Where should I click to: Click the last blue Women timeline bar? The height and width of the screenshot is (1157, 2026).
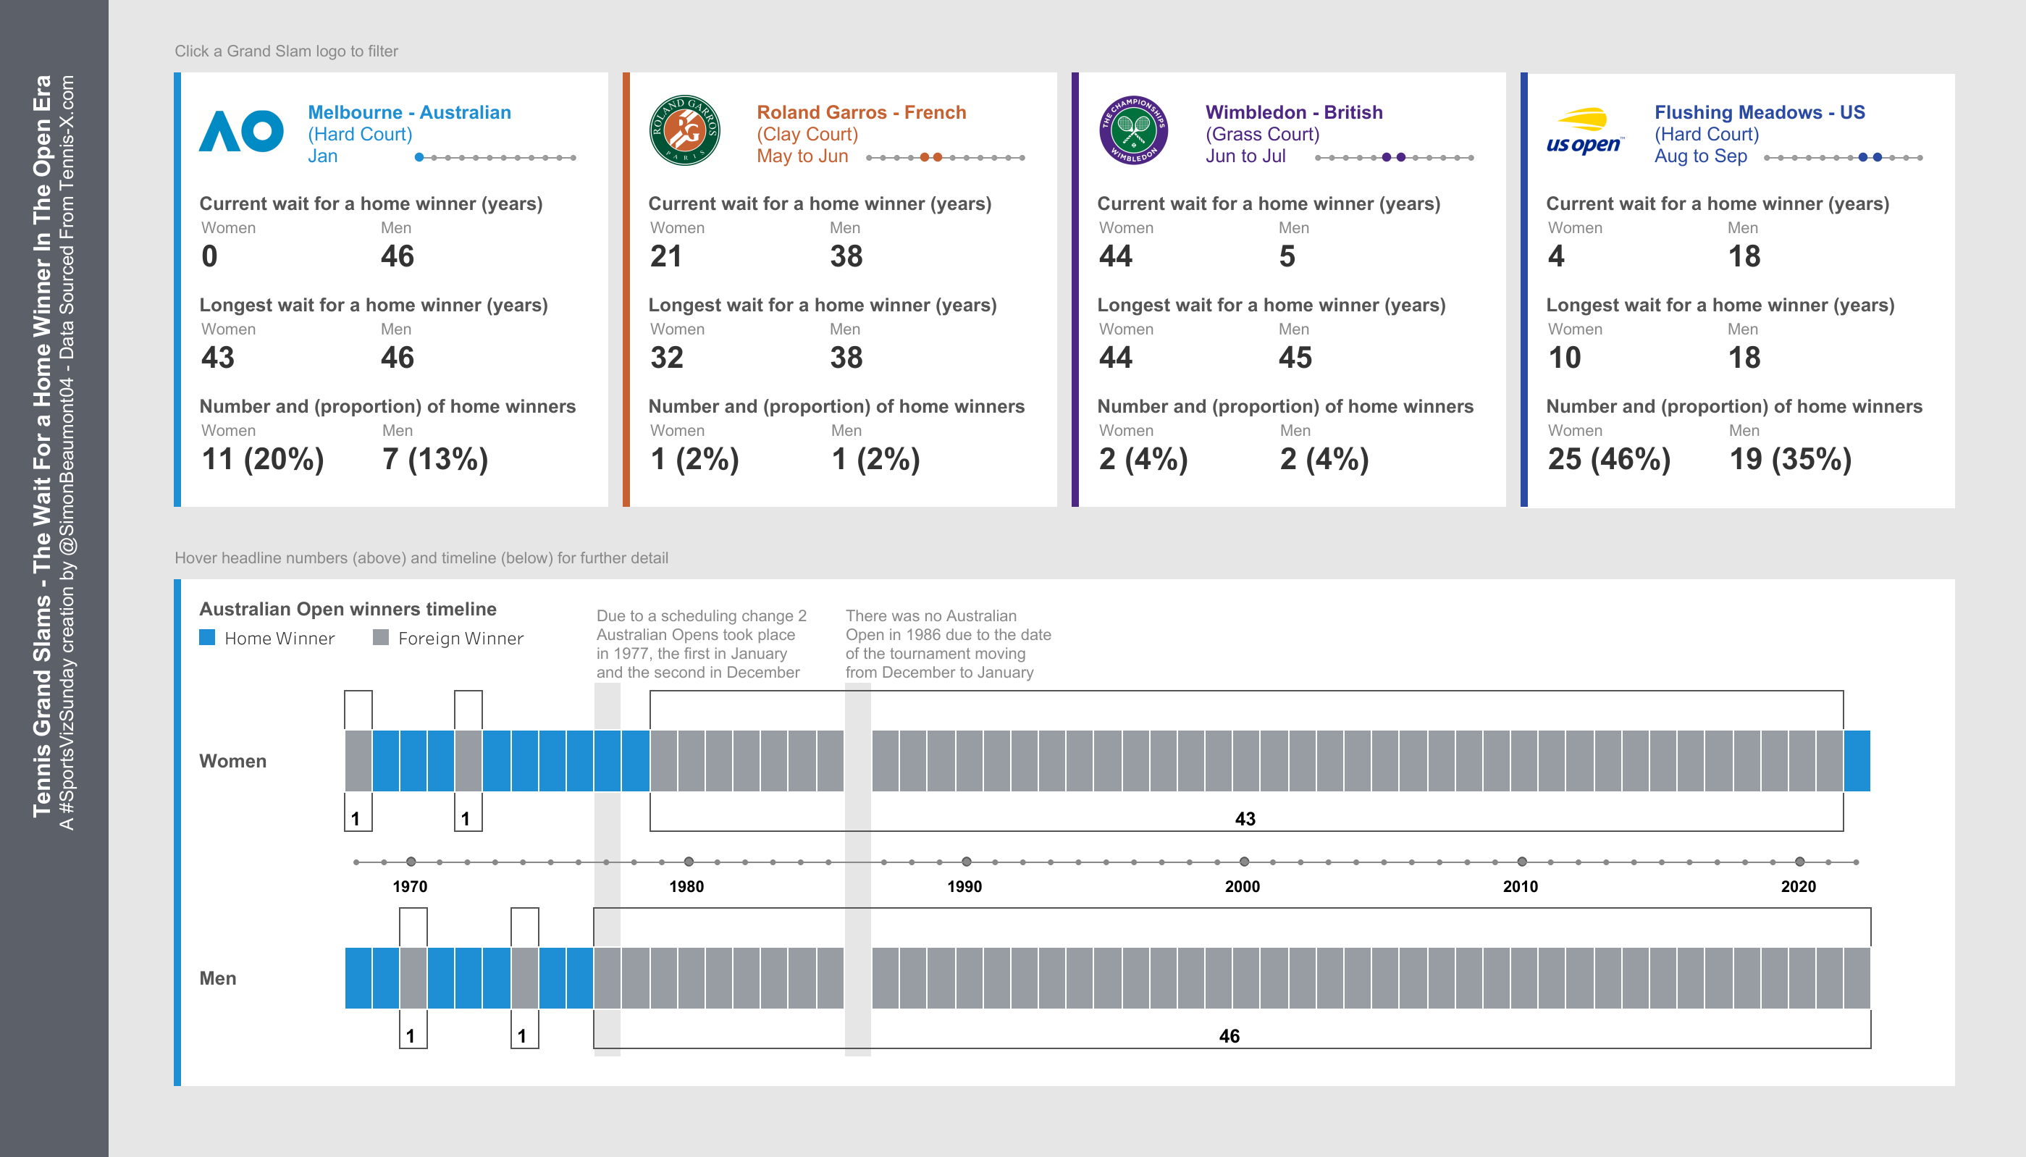(1857, 760)
